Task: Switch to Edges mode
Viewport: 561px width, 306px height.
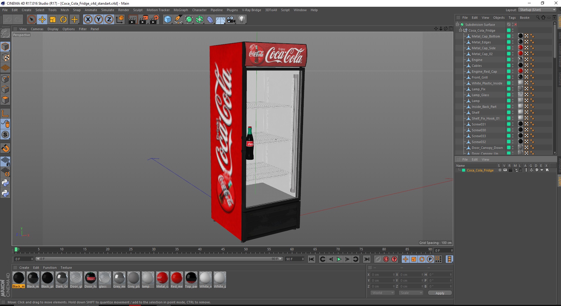Action: click(x=5, y=89)
